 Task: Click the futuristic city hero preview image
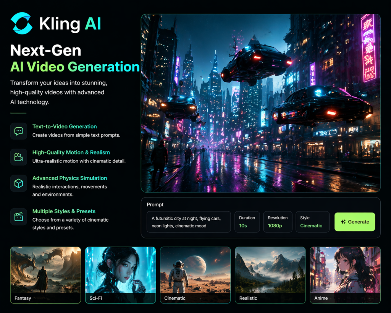[x=261, y=103]
